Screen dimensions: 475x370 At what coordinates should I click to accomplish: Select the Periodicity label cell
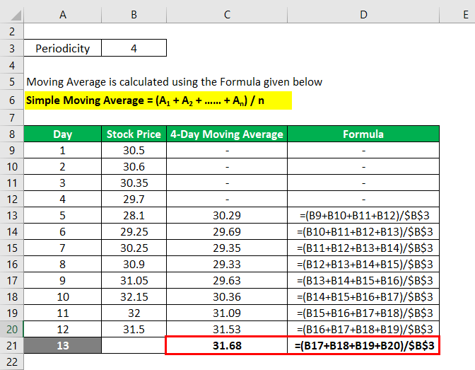tap(62, 49)
